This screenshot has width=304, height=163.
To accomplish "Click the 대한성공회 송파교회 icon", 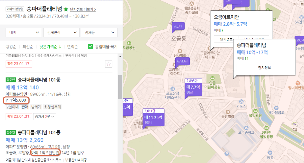I will click(x=192, y=3).
